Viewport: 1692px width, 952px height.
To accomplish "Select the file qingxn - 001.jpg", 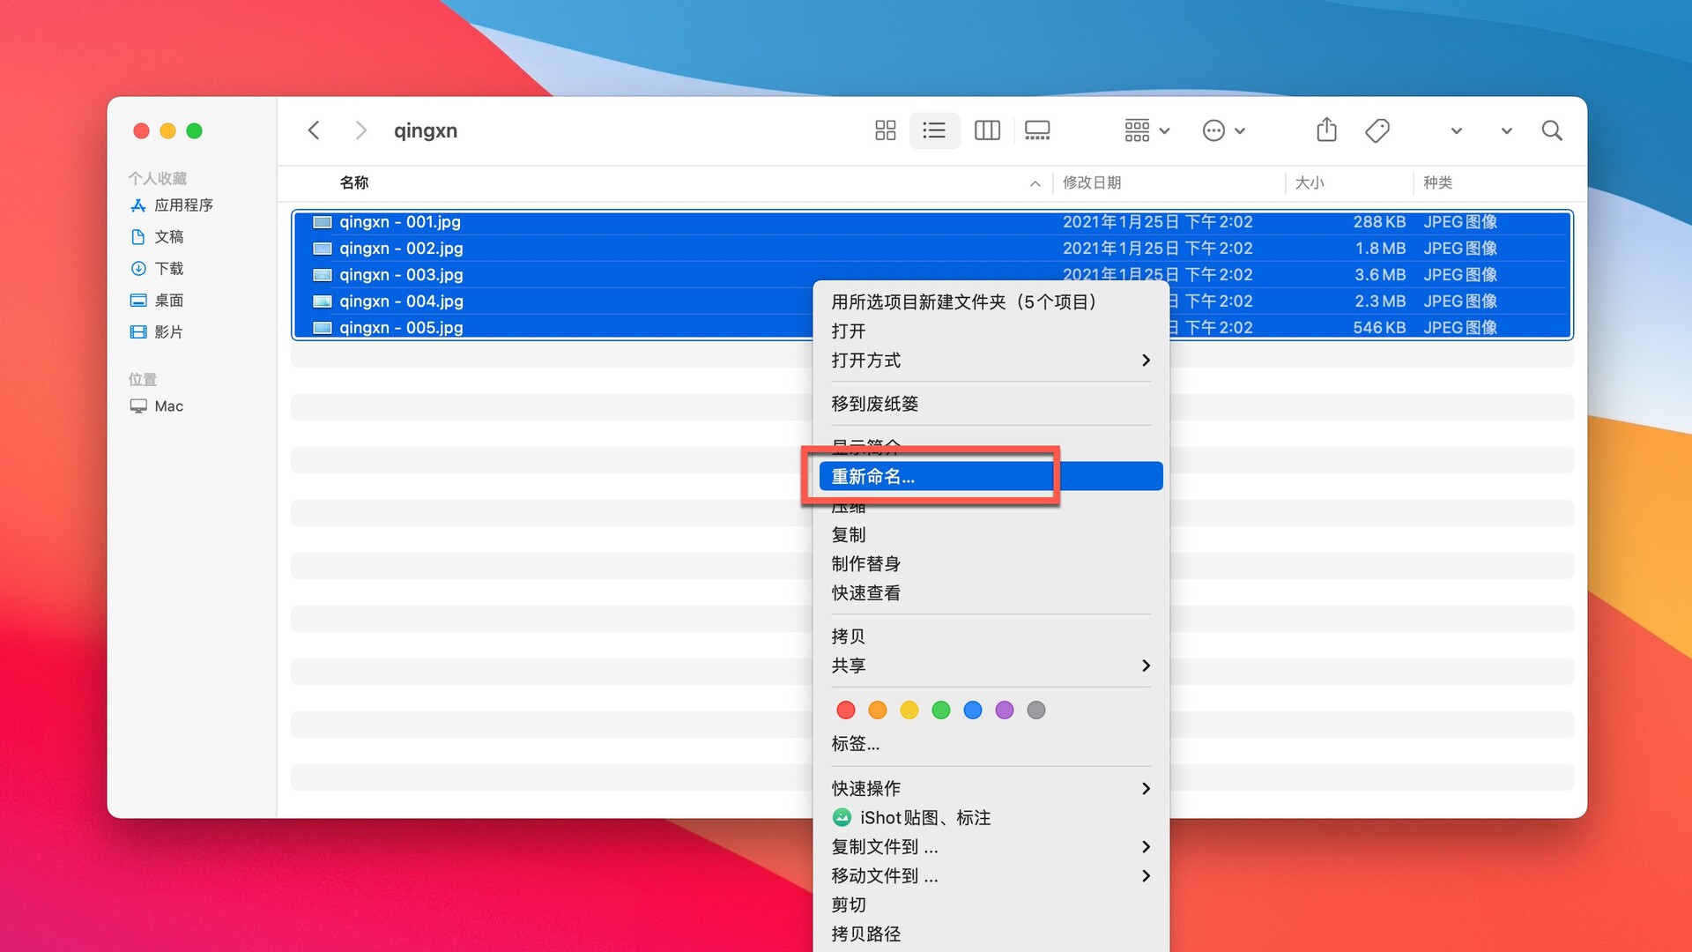I will [400, 221].
